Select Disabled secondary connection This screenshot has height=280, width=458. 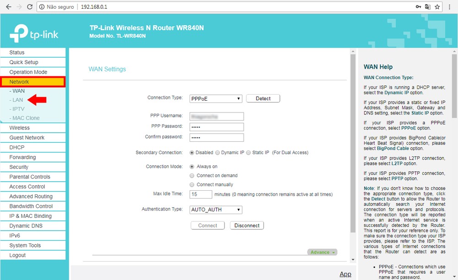(x=192, y=152)
